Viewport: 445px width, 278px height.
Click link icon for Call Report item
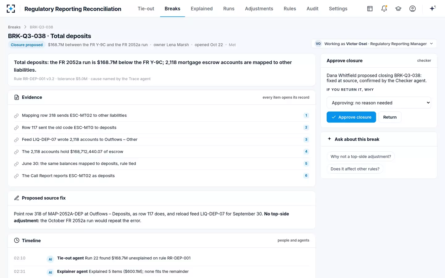16,176
